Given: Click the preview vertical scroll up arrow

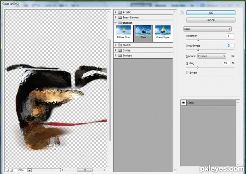Looking at the screenshot, I should [109, 11].
